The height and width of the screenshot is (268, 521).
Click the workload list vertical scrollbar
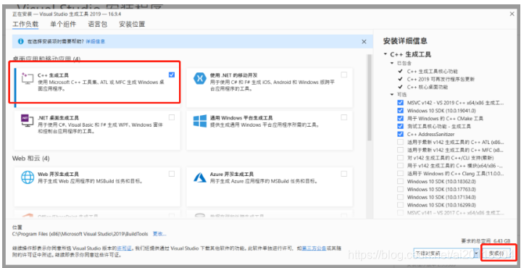tap(369, 97)
